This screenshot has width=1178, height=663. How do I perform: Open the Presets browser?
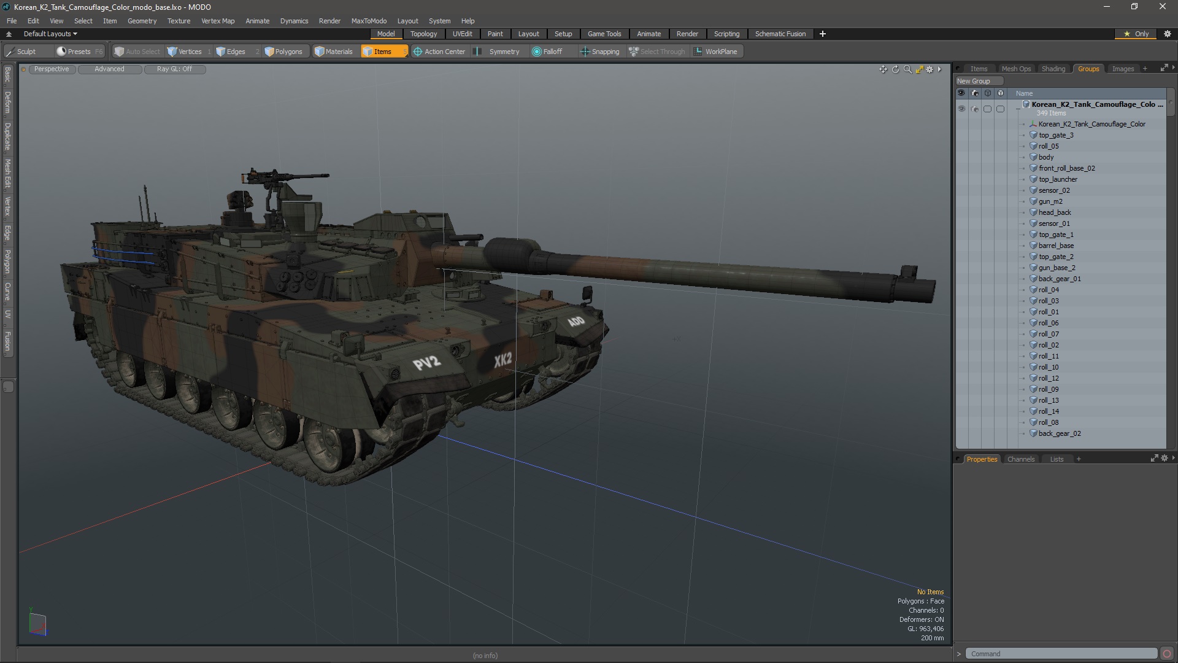coord(79,52)
